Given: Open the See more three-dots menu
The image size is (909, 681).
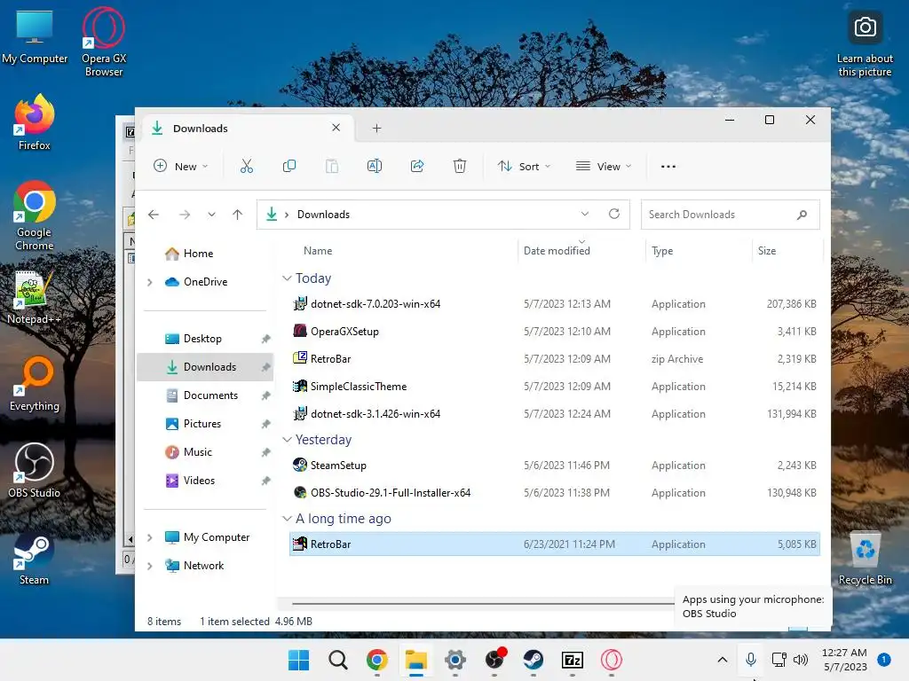Looking at the screenshot, I should pos(668,166).
